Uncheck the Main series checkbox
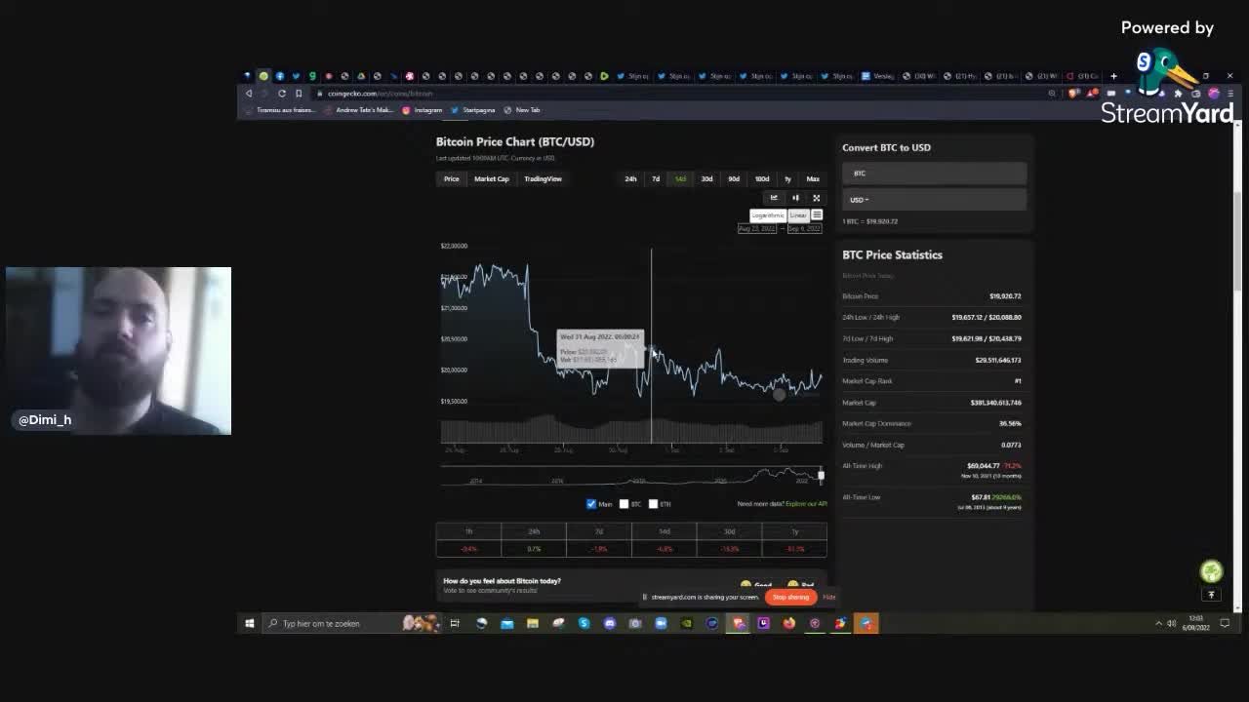The image size is (1249, 702). [591, 504]
